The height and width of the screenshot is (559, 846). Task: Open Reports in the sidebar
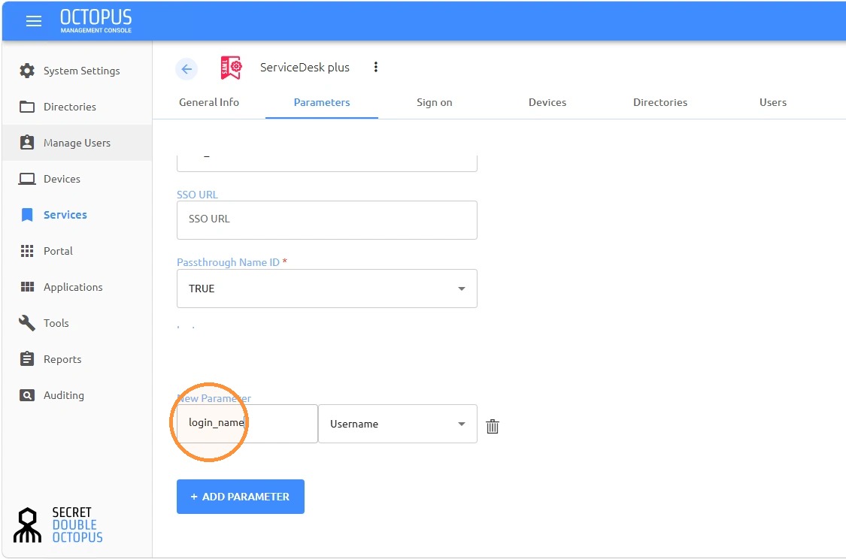click(77, 359)
